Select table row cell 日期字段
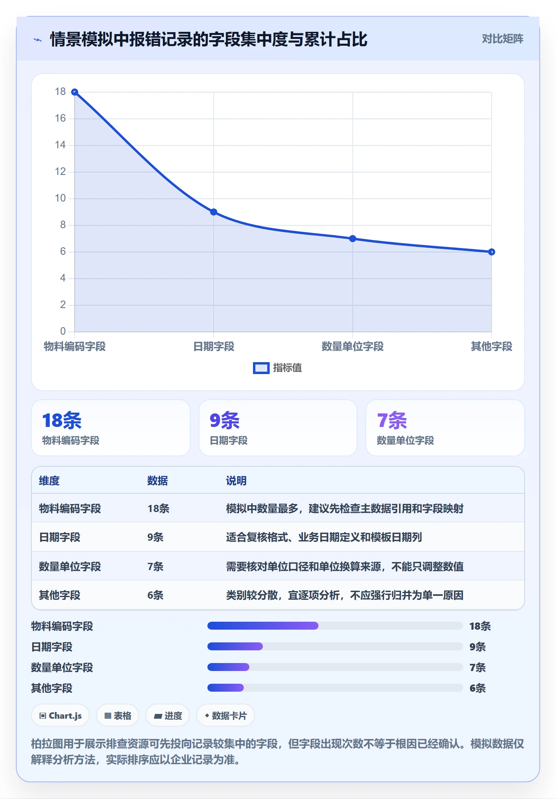Viewport: 556px width, 799px height. pos(60,537)
